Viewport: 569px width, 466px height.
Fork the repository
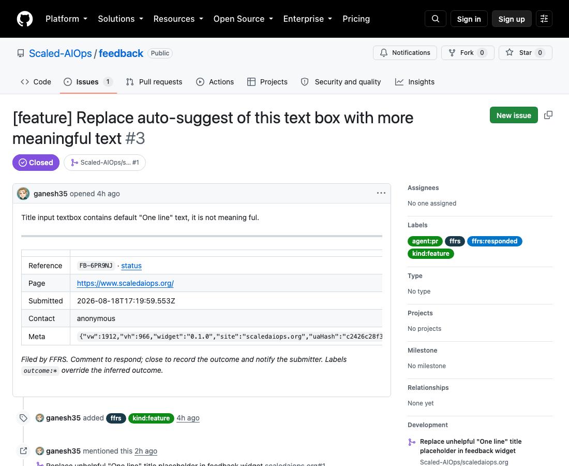(x=468, y=53)
